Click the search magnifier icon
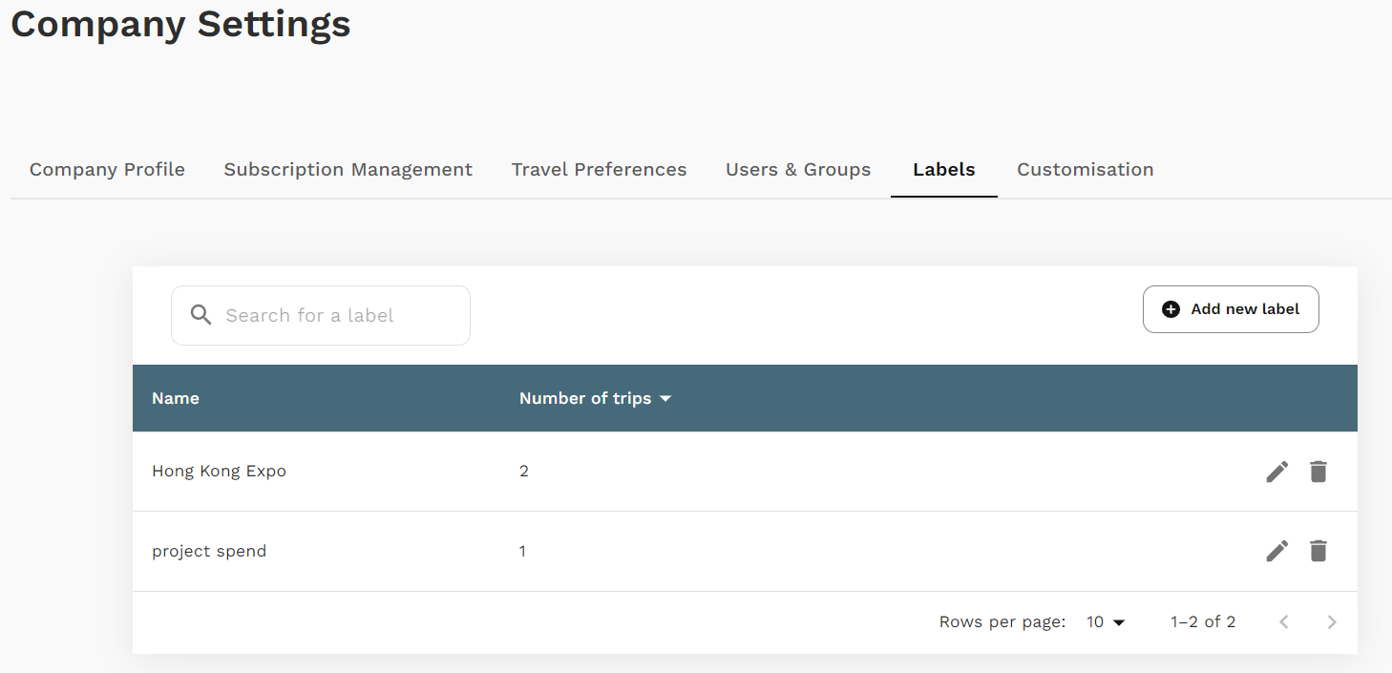Viewport: 1392px width, 673px height. click(x=200, y=315)
